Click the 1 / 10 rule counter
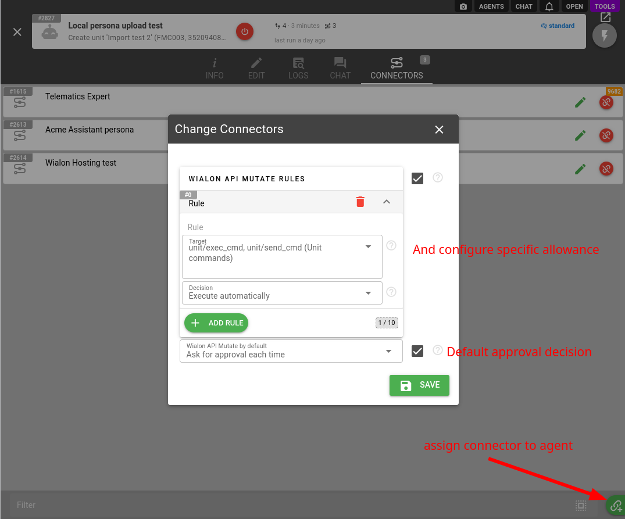 387,323
